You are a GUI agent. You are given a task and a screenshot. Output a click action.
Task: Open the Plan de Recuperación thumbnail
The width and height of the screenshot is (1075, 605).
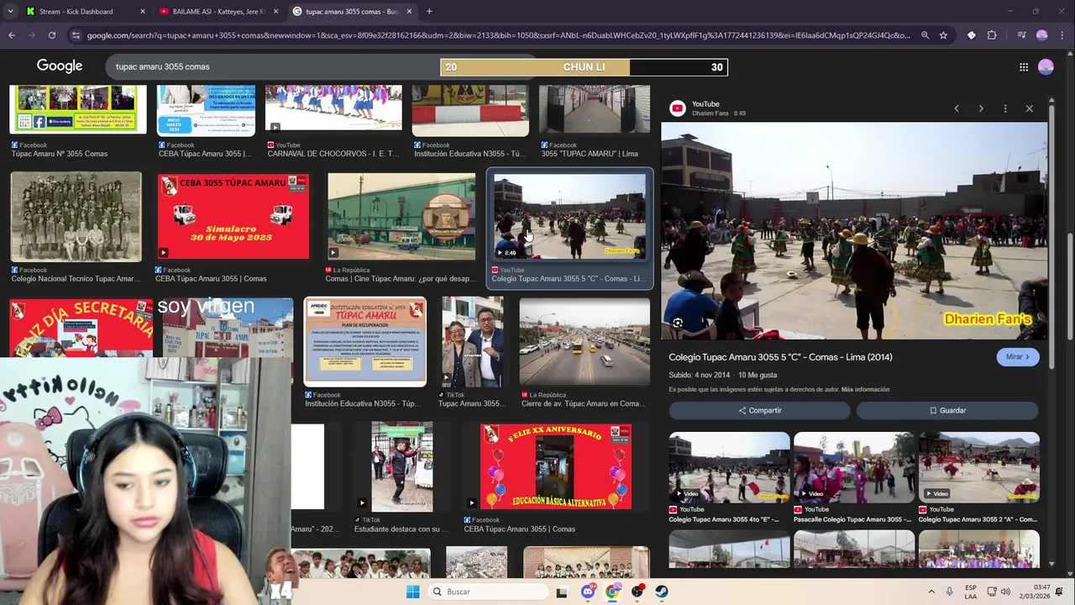(x=365, y=341)
